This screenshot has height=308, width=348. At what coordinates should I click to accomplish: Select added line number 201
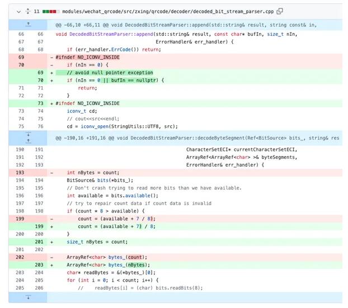point(40,241)
